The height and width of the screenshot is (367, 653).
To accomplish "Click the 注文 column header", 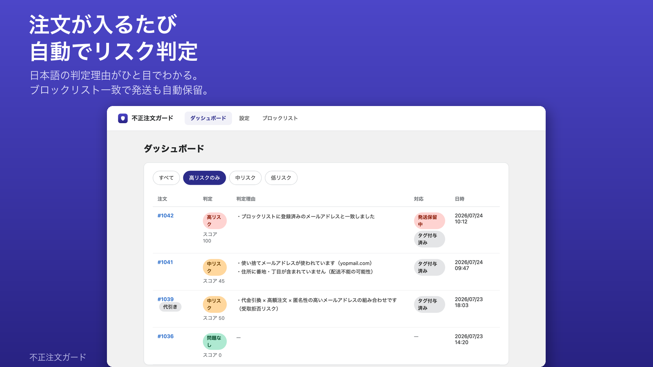I will click(x=162, y=199).
